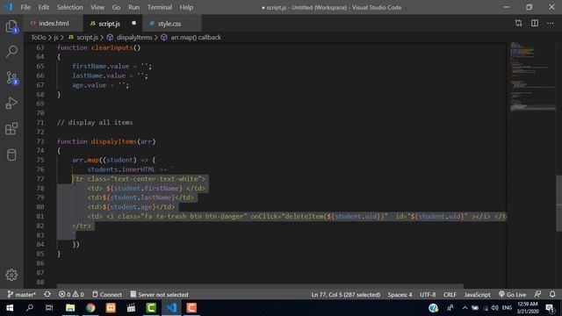Image resolution: width=562 pixels, height=316 pixels.
Task: Open the Help menu
Action: [186, 7]
